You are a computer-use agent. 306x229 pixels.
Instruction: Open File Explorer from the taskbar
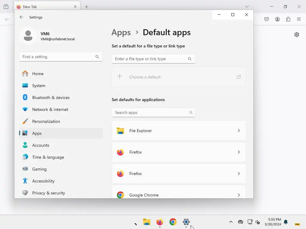click(146, 222)
